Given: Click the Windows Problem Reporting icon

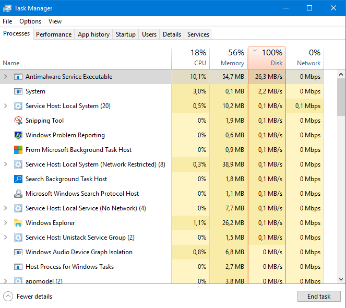Looking at the screenshot, I should point(18,135).
